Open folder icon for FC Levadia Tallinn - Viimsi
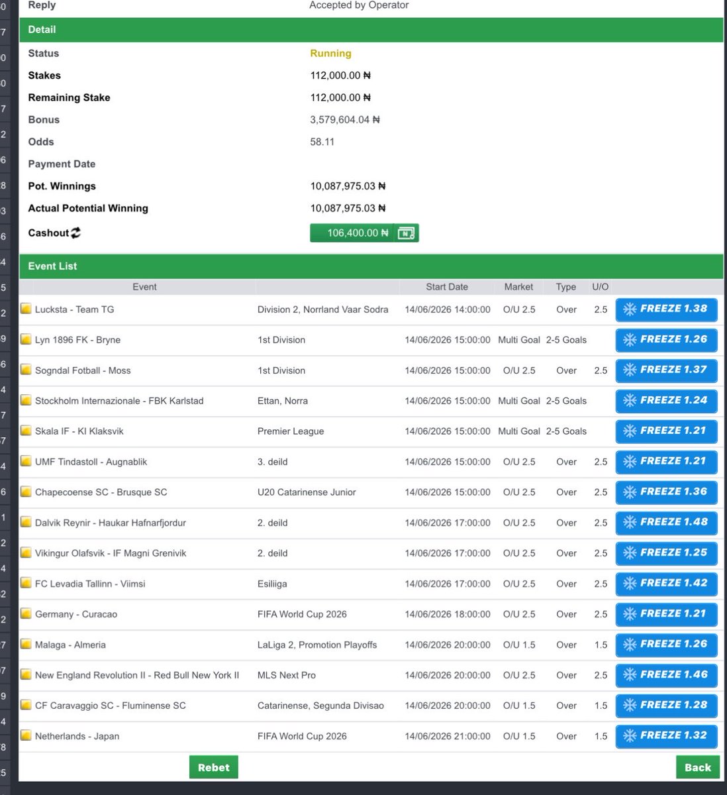 tap(26, 583)
